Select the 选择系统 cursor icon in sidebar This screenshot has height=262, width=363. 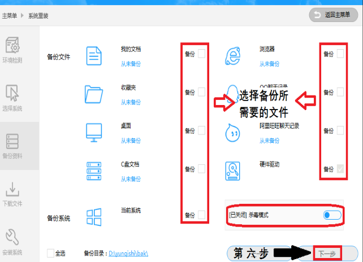(12, 93)
